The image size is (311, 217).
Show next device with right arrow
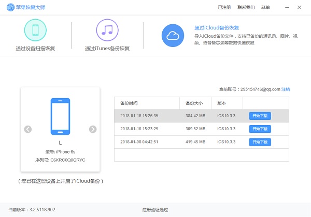[x=93, y=129]
